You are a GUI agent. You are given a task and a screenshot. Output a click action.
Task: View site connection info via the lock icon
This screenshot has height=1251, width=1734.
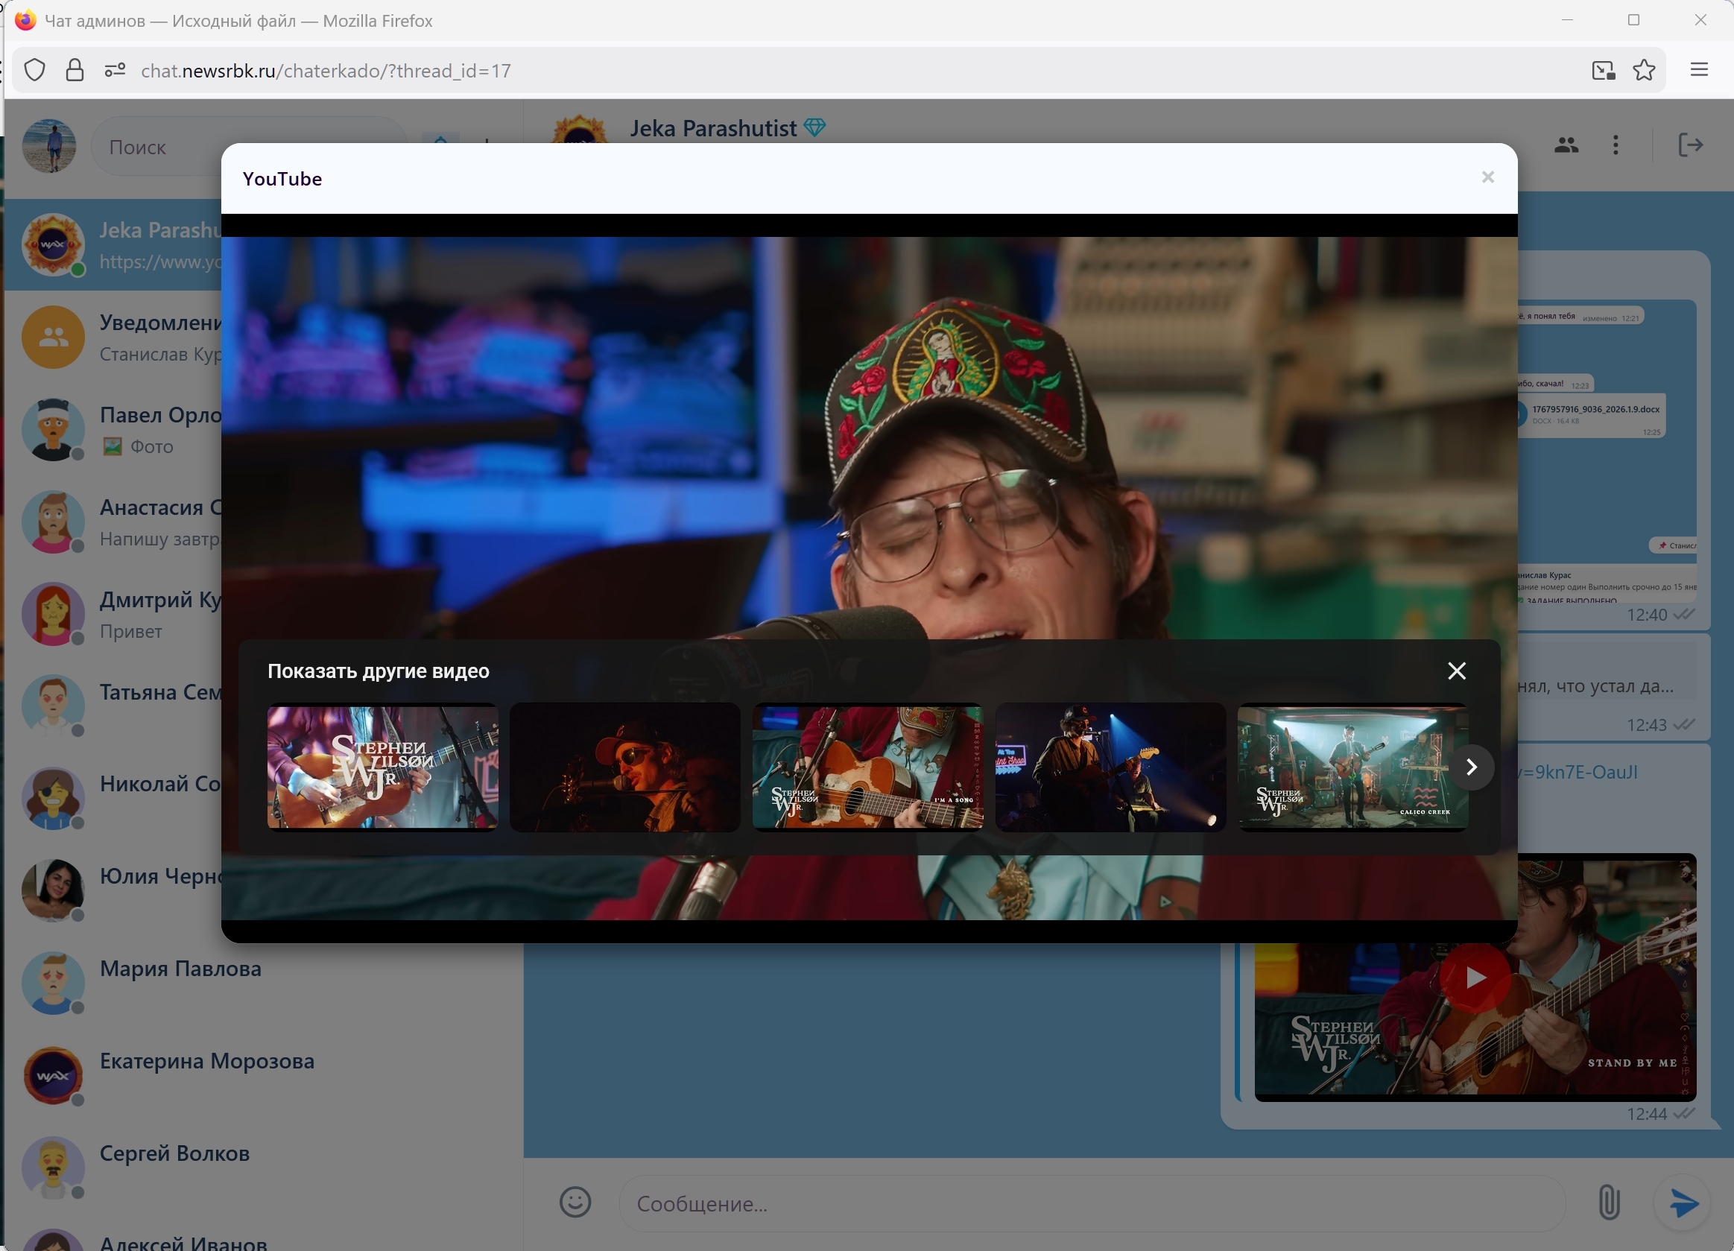[x=75, y=69]
